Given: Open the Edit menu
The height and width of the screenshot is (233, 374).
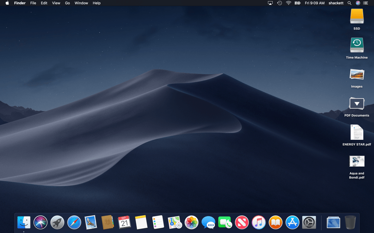Looking at the screenshot, I should pyautogui.click(x=44, y=3).
